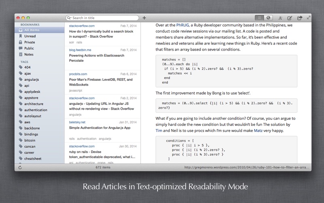Viewport: 324px width, 203px height.
Task: Click beletsky.net domain link
Action: click(x=77, y=122)
